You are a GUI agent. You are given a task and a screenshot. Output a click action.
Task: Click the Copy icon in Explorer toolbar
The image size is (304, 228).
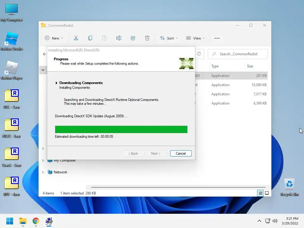tap(90, 38)
